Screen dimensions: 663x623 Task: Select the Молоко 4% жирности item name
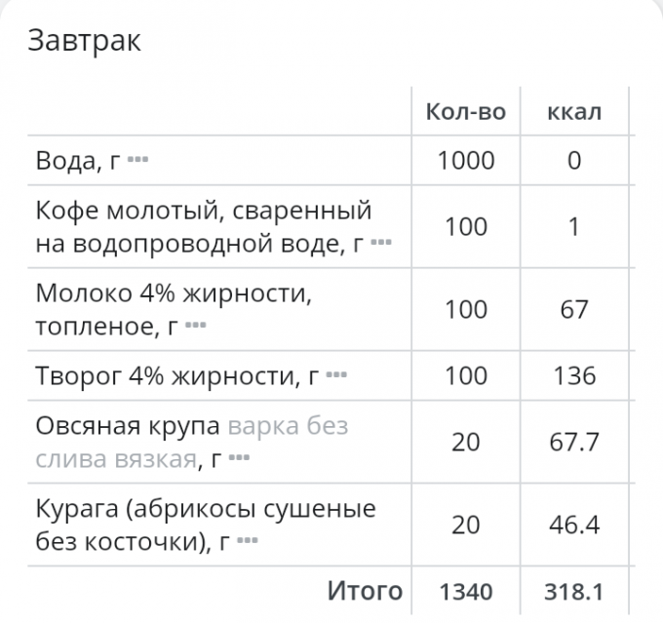point(175,292)
